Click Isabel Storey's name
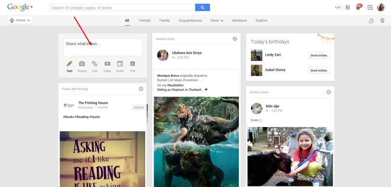 tap(275, 70)
